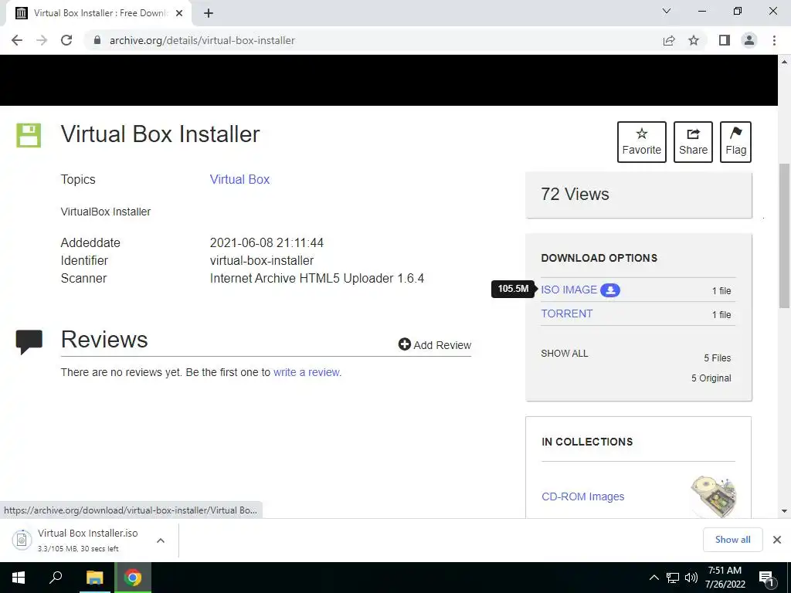Open the volume tray icon
The width and height of the screenshot is (791, 593).
[x=691, y=578]
